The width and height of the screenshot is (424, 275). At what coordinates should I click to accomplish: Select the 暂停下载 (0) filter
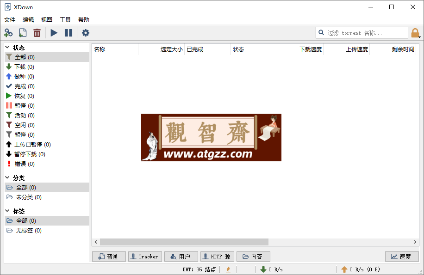point(47,154)
